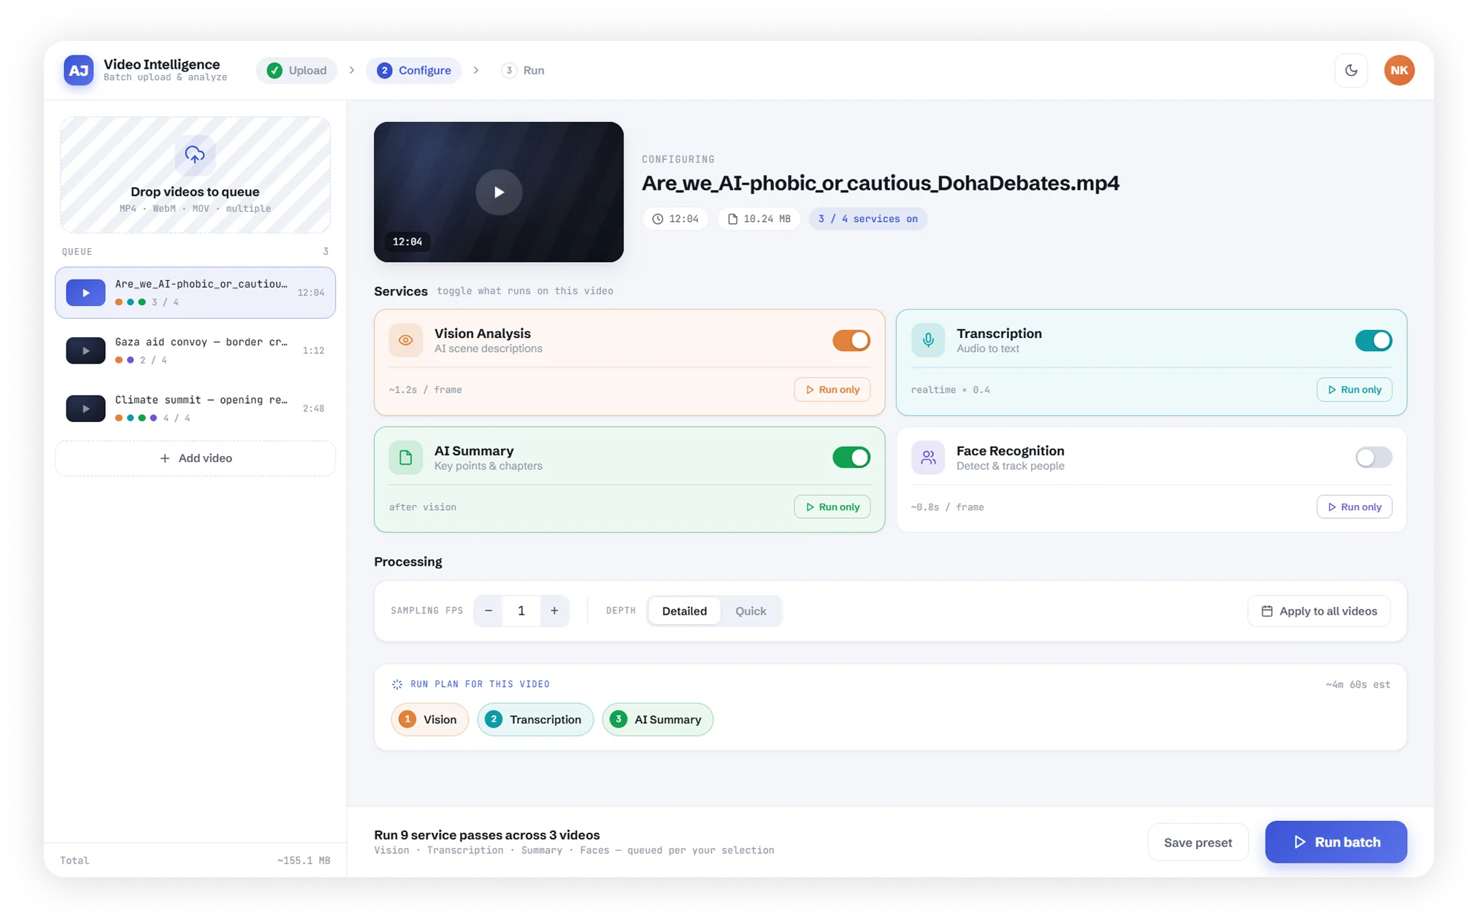The height and width of the screenshot is (924, 1478).
Task: Click the video filename heading
Action: click(x=880, y=183)
